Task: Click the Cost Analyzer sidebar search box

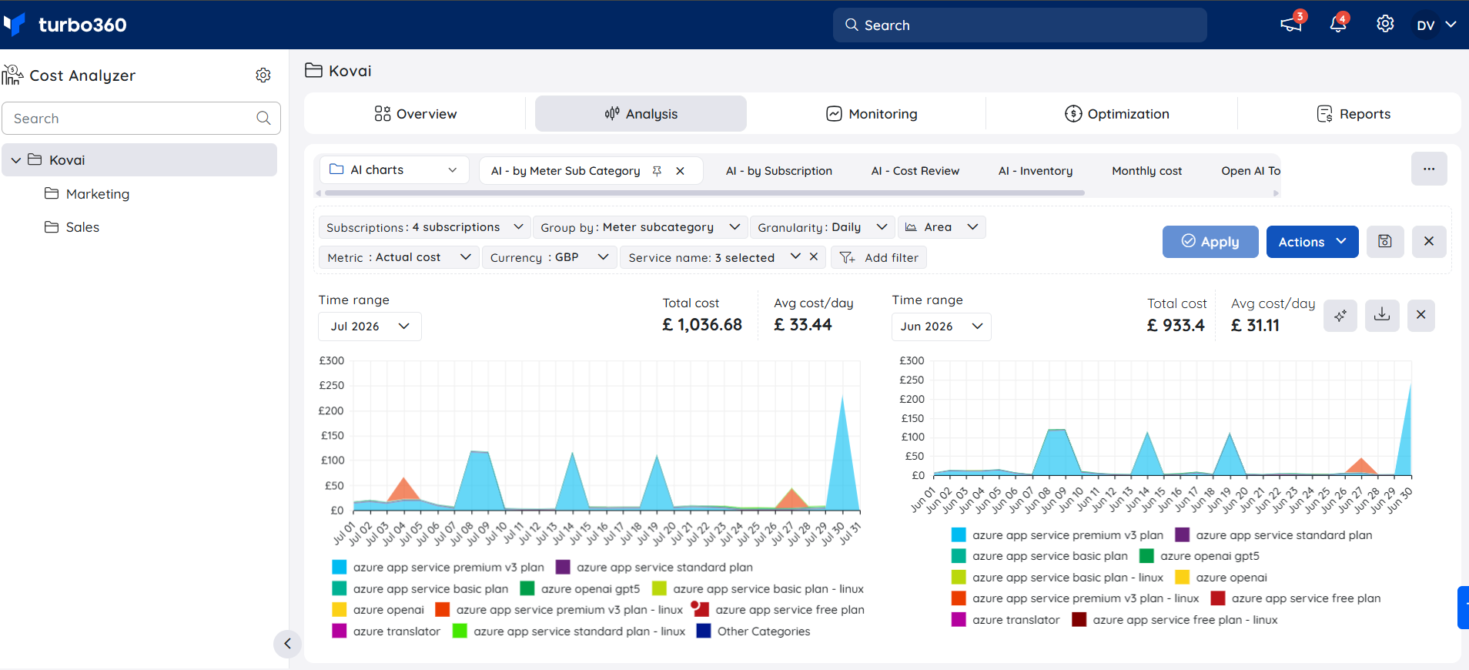Action: 142,118
